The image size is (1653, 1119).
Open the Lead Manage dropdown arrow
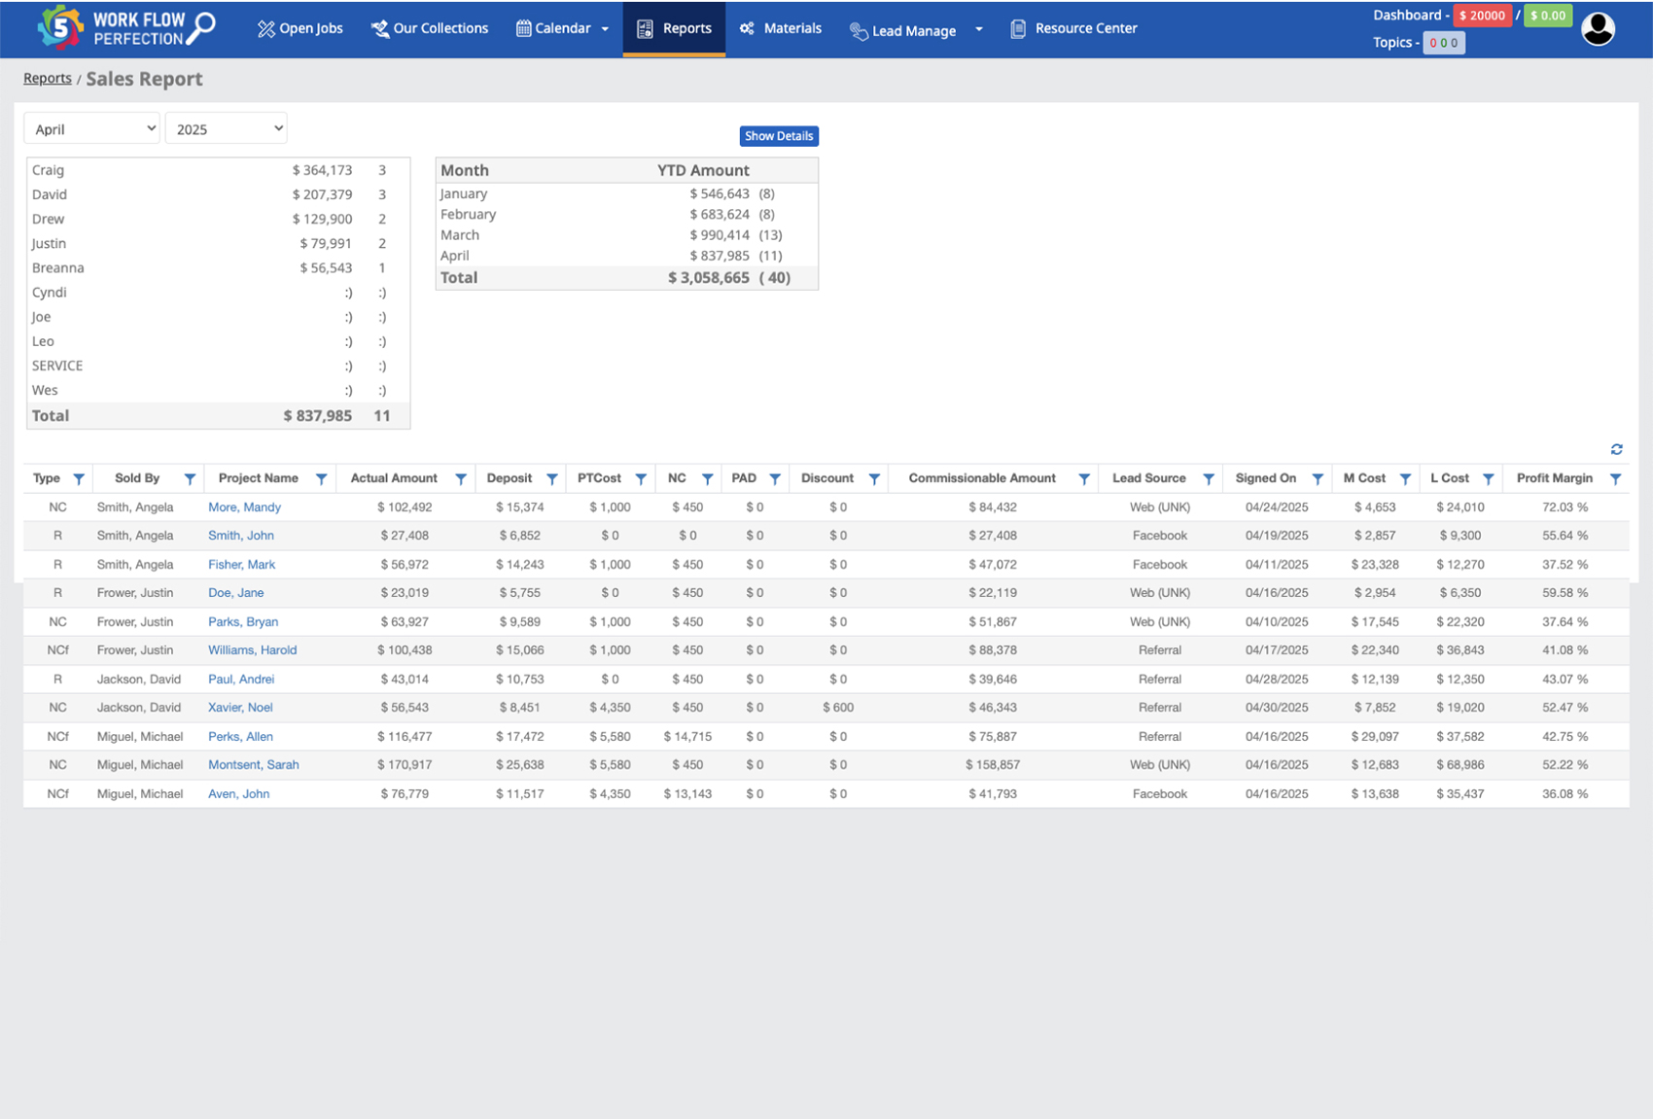coord(979,29)
